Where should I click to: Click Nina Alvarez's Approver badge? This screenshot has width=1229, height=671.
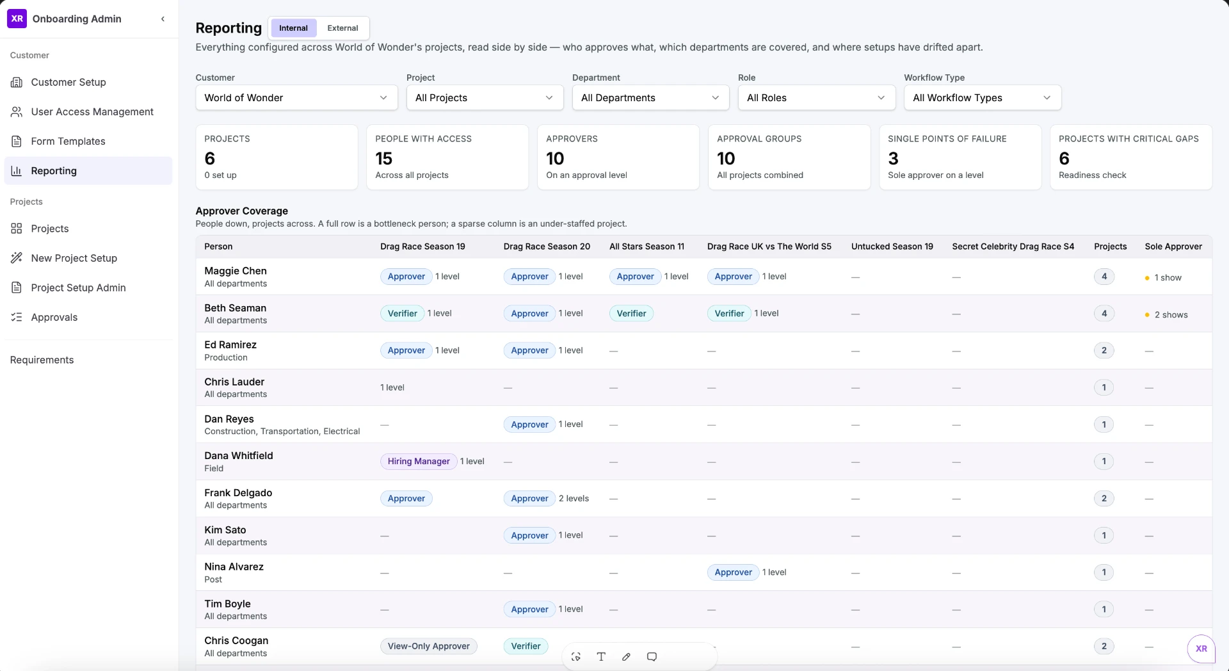click(x=733, y=572)
